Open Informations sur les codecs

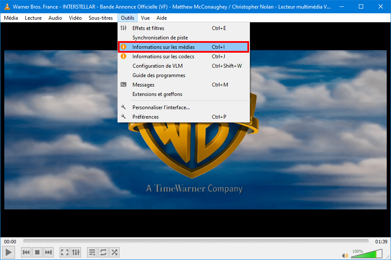tap(183, 57)
